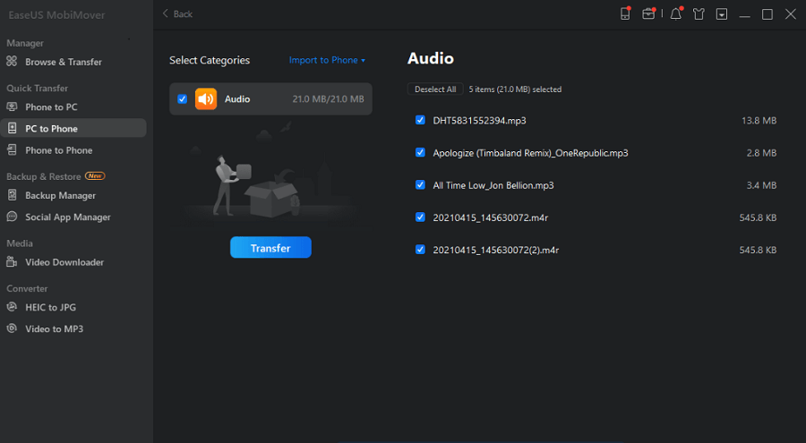Select Apologize (Timbaland Remix)_OneRepublic.mp3 file name

click(x=530, y=153)
